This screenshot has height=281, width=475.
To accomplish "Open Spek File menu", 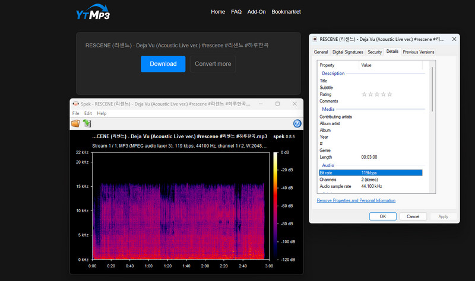I will (x=76, y=113).
